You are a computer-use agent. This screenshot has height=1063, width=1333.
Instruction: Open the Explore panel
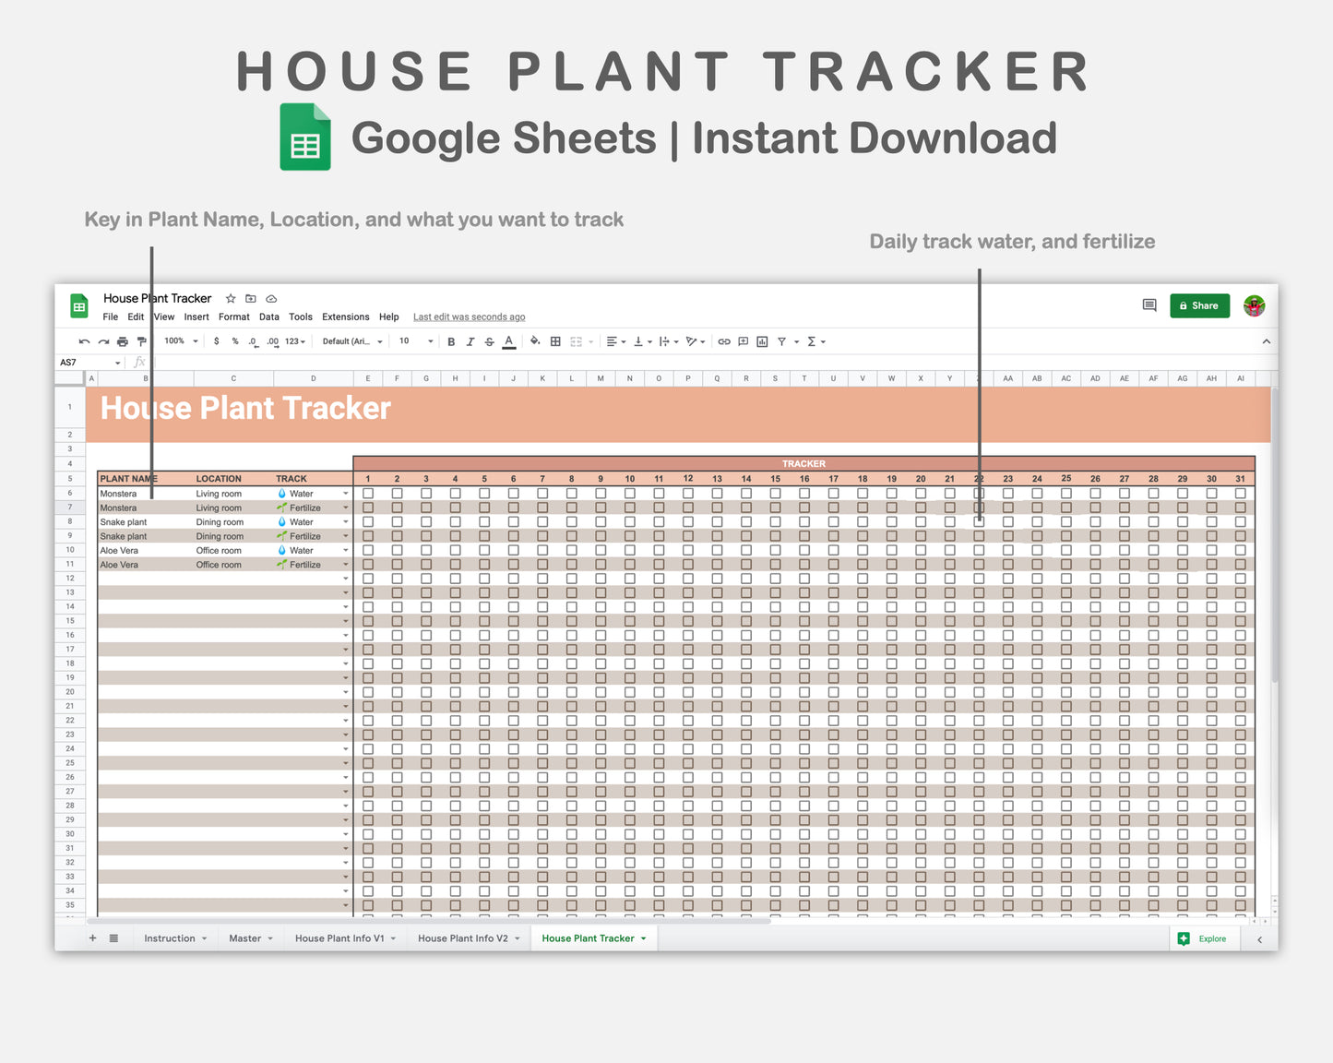1204,938
